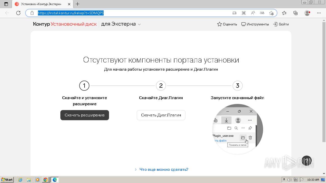Click Войти to sign in
The width and height of the screenshot is (326, 183).
click(281, 24)
